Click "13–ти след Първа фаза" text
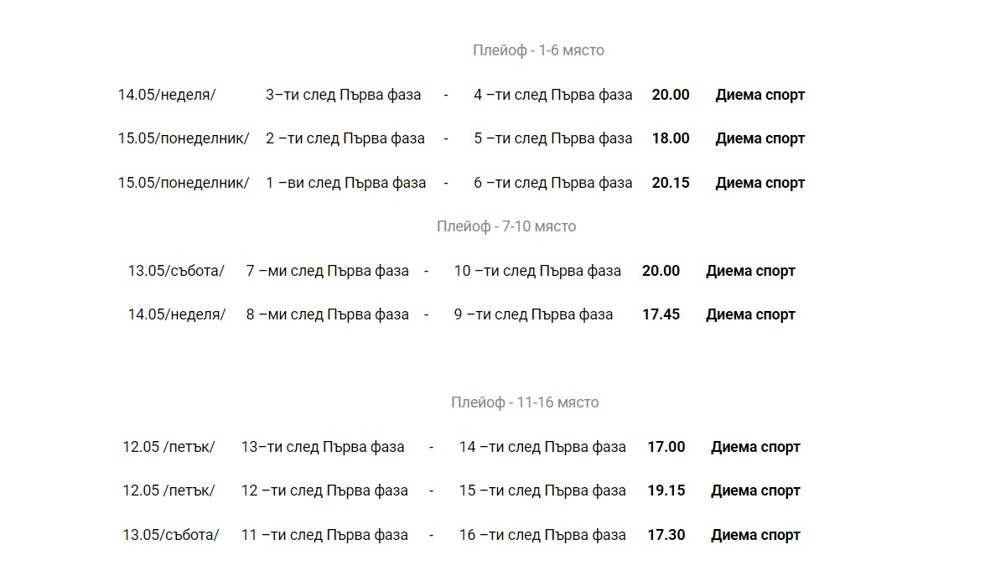 click(323, 447)
